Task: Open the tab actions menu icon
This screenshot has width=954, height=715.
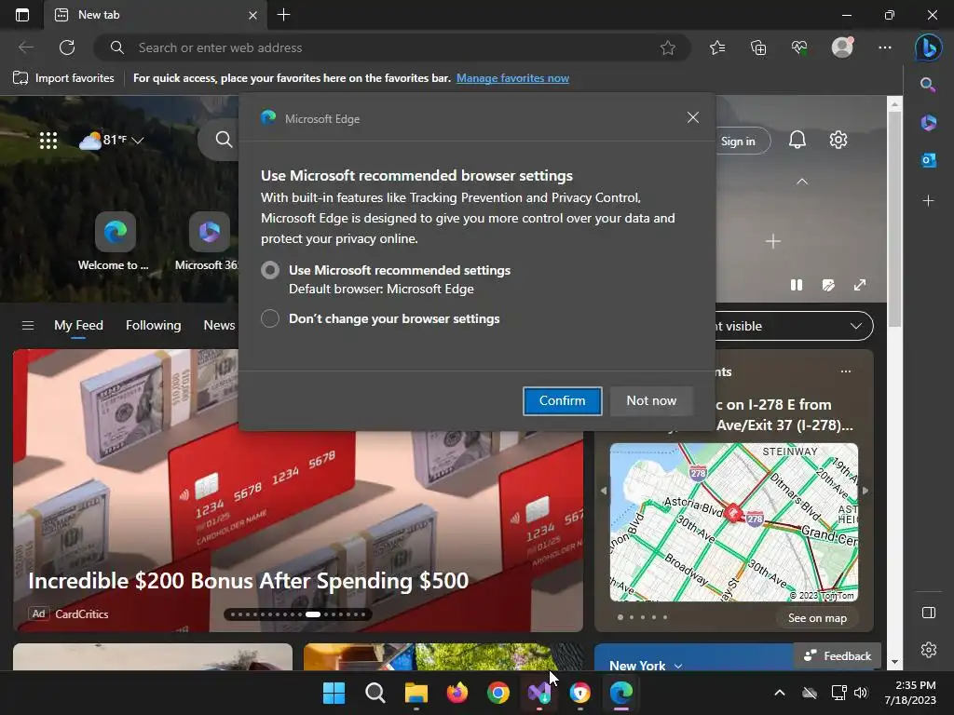Action: [22, 15]
